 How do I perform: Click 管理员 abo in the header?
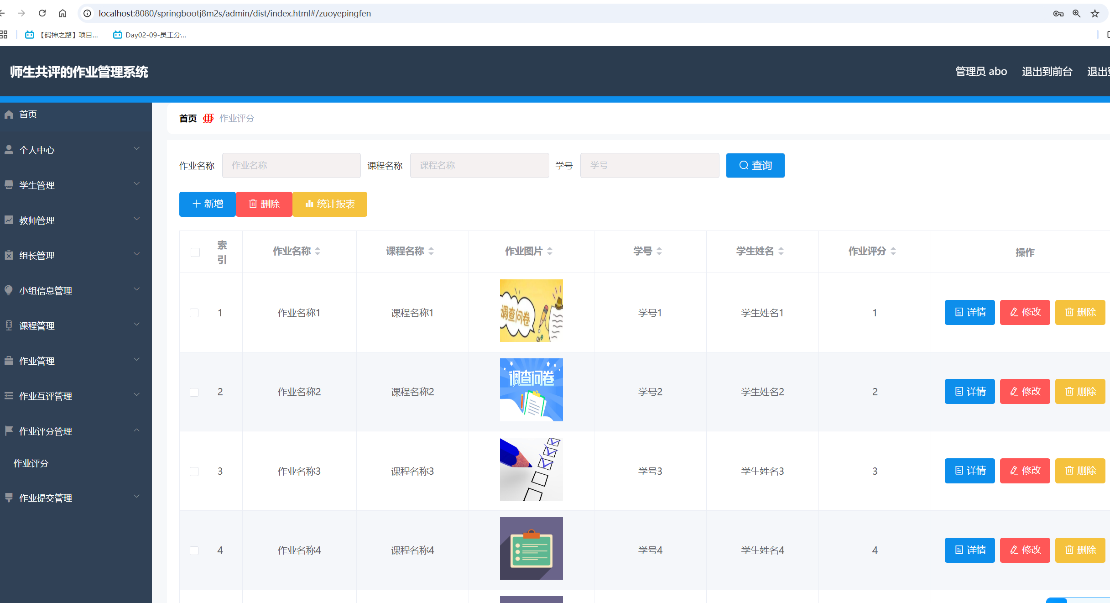981,72
